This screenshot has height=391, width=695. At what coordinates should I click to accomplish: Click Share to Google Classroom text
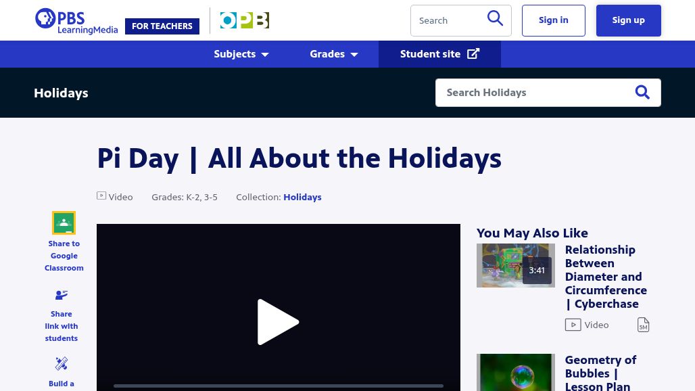(64, 256)
